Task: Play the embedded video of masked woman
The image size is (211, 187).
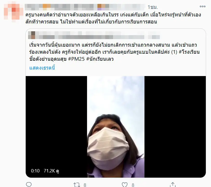Action: pos(116,127)
